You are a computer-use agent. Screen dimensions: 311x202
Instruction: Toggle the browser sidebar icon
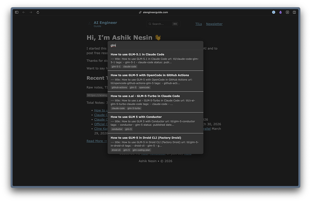point(17,12)
